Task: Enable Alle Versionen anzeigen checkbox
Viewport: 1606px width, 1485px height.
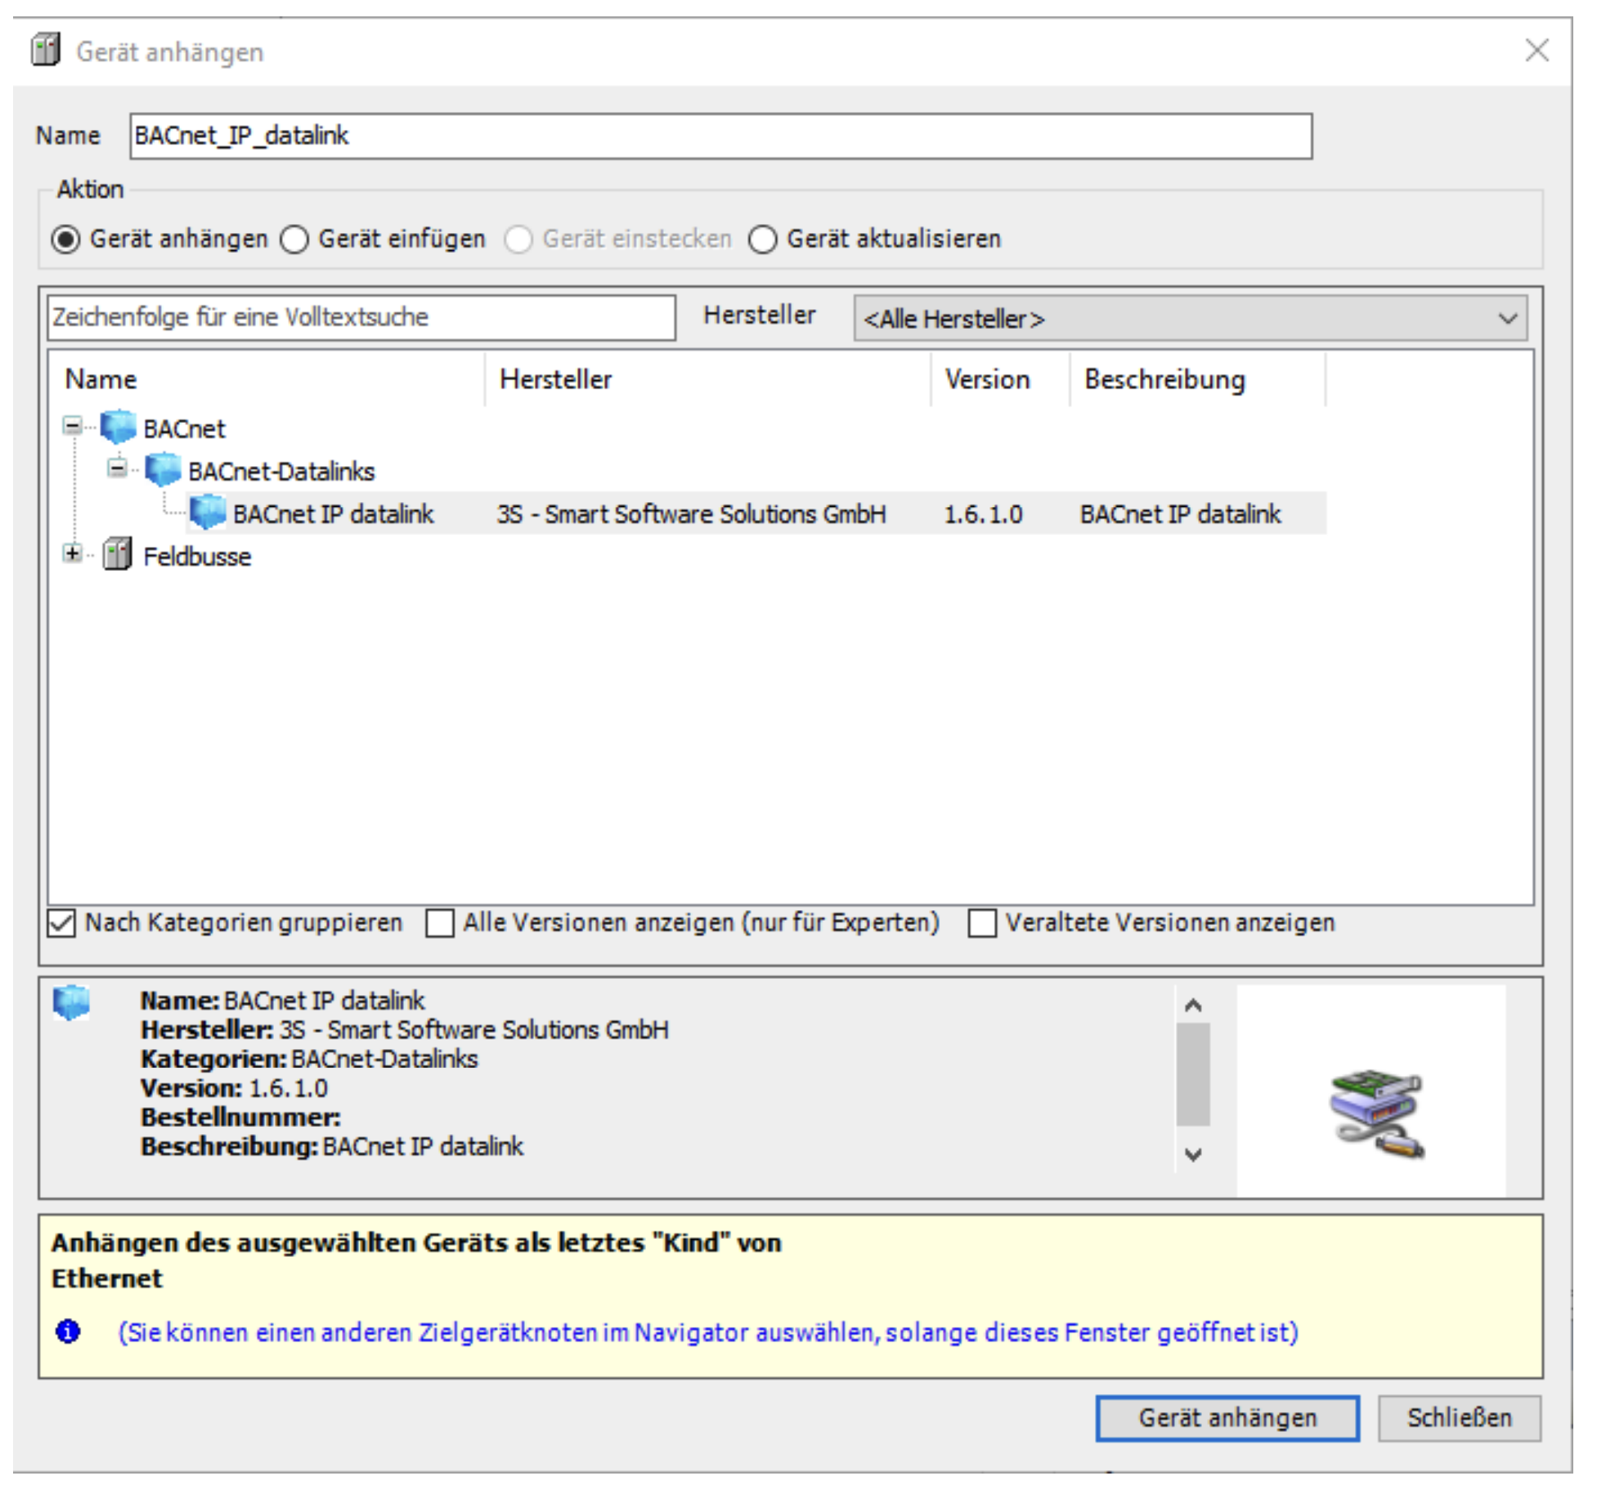Action: click(439, 923)
